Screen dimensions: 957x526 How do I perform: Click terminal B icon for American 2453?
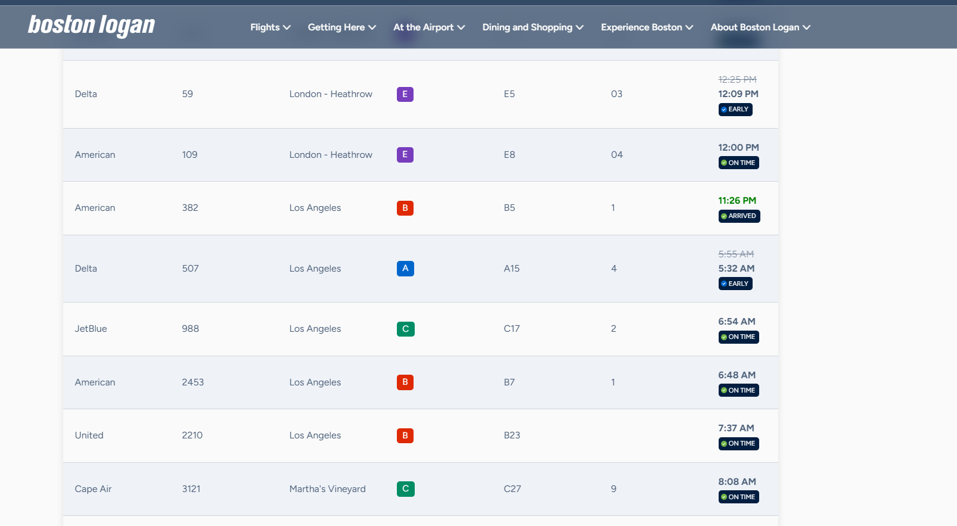pos(405,382)
